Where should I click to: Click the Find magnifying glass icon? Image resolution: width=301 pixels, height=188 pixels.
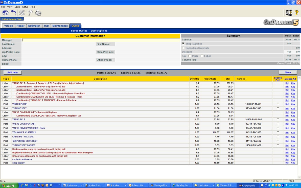pyautogui.click(x=30, y=13)
